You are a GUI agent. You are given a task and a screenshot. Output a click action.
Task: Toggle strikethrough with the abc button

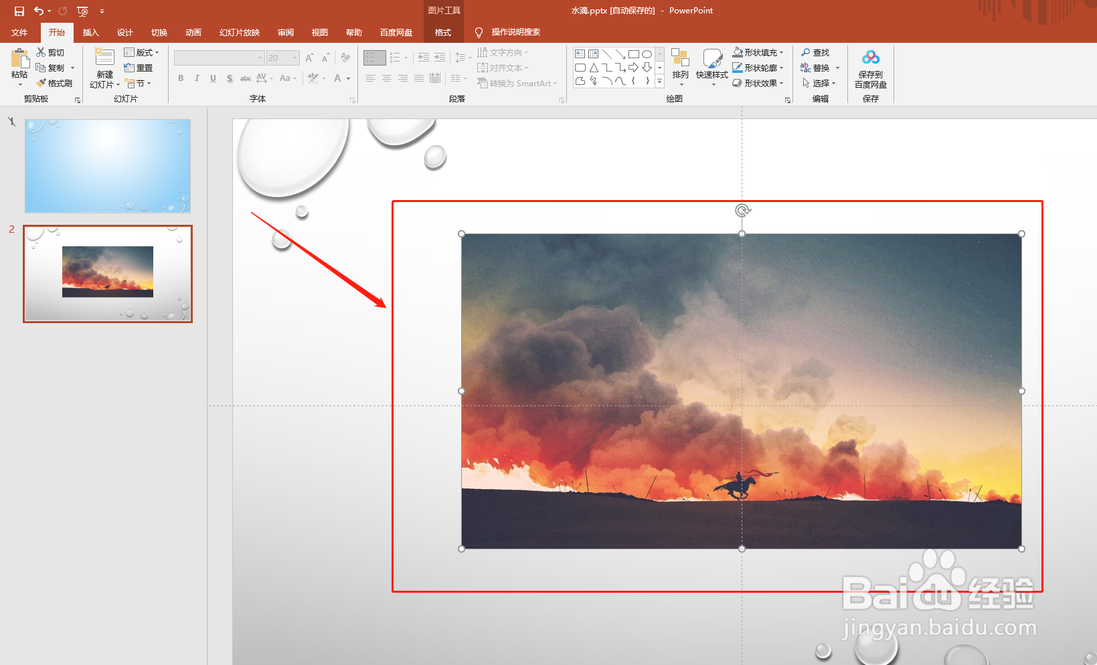(x=246, y=78)
